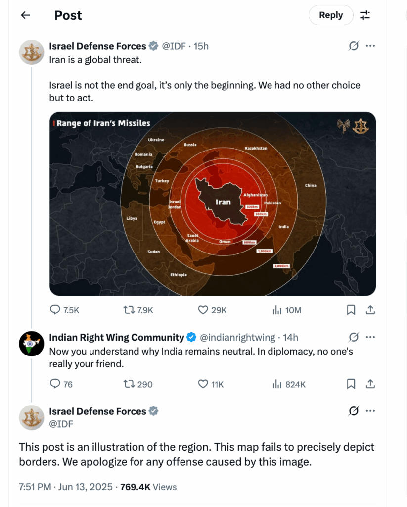Open more options on first IDF post
The image size is (407, 507).
(370, 46)
